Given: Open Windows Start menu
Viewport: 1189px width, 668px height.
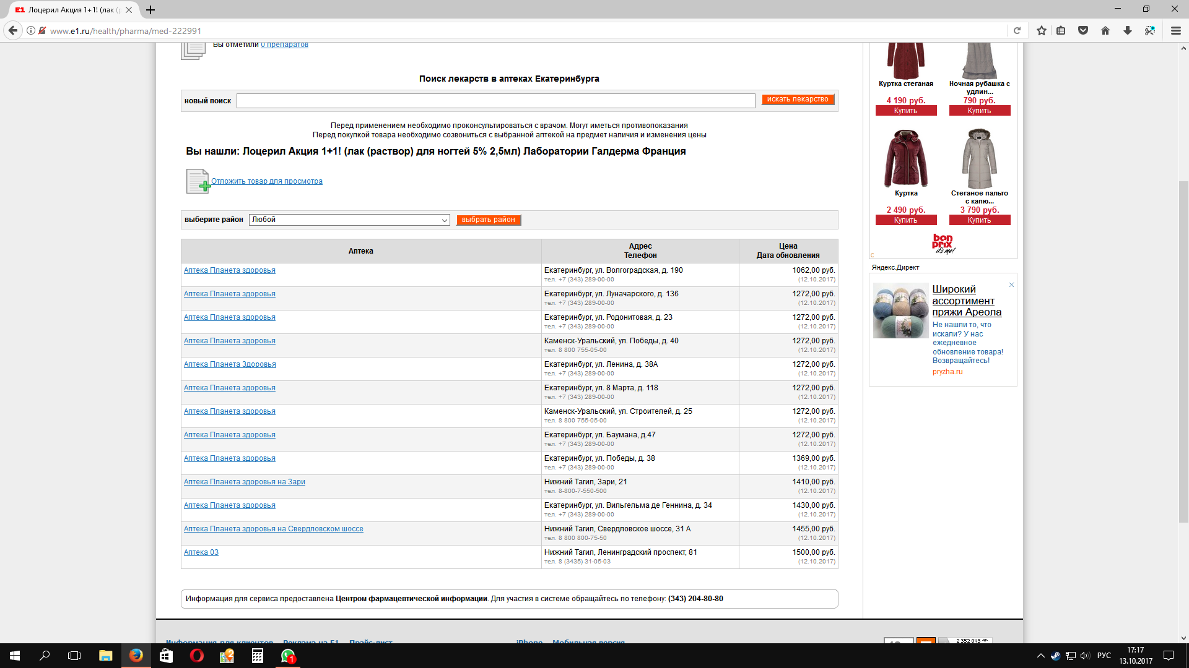Looking at the screenshot, I should (15, 656).
